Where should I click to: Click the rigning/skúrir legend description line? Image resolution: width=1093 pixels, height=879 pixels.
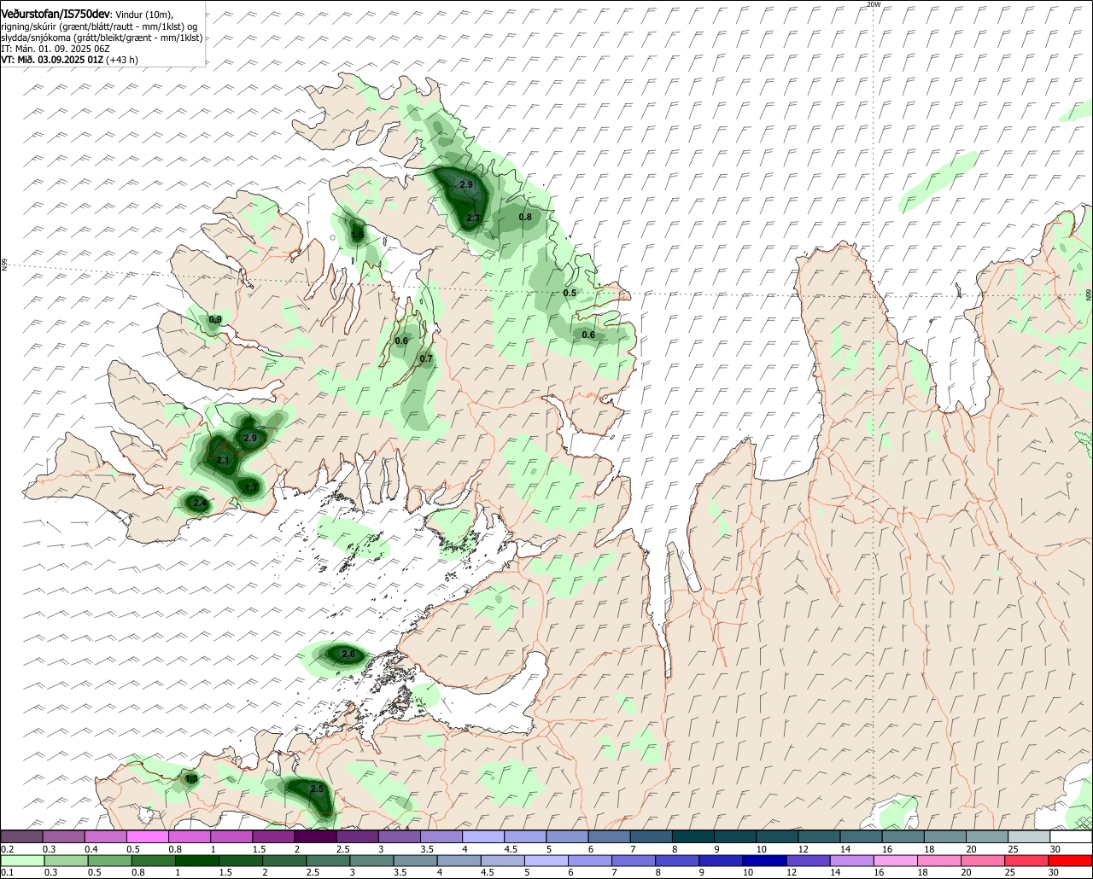pyautogui.click(x=101, y=27)
